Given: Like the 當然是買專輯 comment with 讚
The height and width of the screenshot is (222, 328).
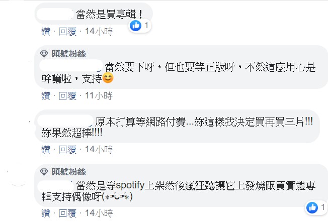Looking at the screenshot, I should (46, 32).
